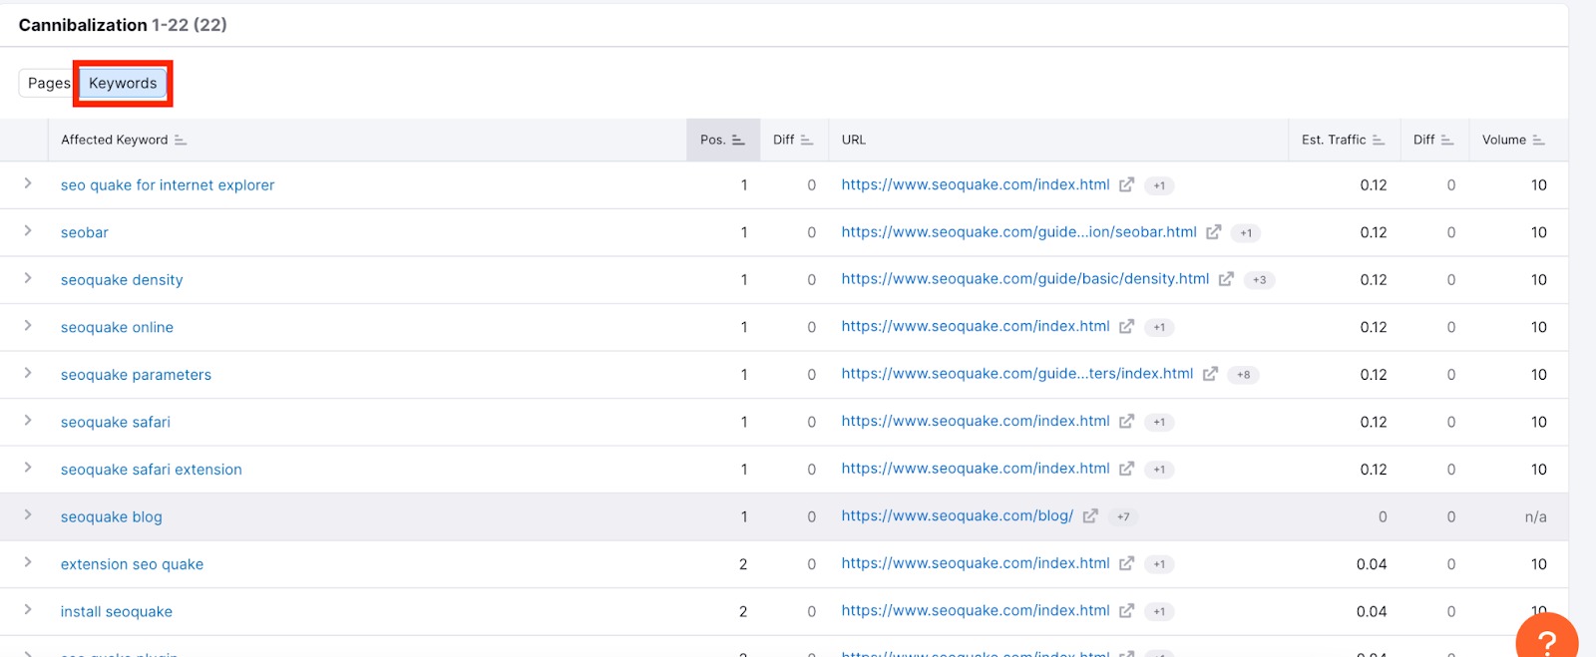Viewport: 1596px width, 657px height.
Task: Sort by traffic Diff column icon
Action: click(x=1447, y=140)
